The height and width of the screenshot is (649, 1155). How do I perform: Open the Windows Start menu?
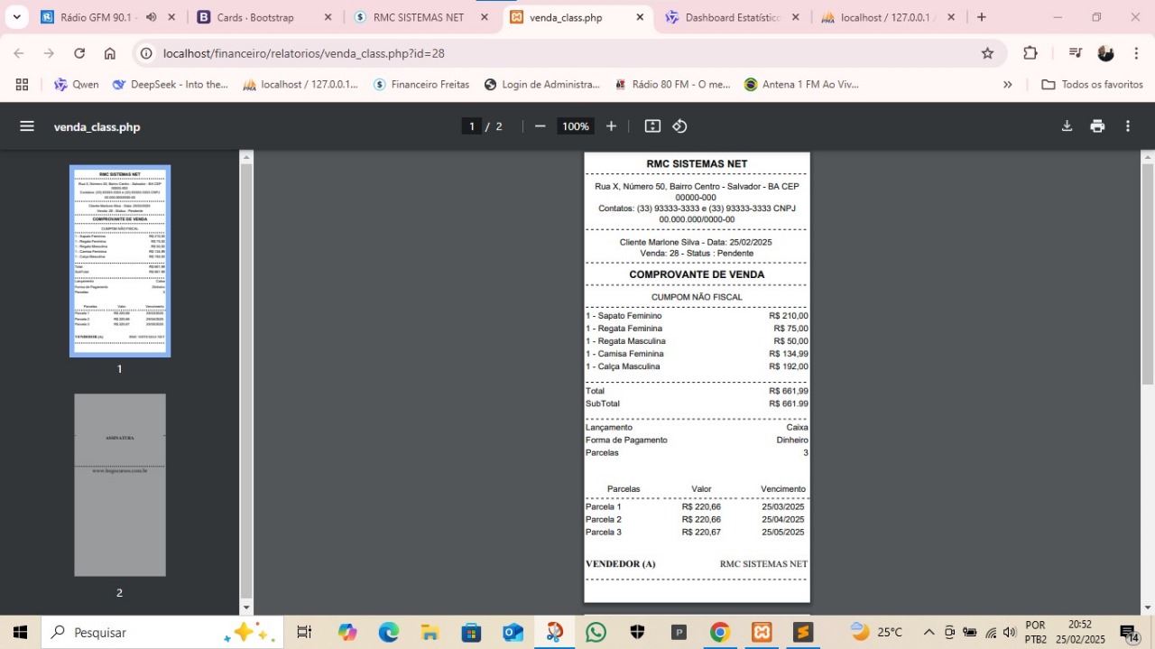20,632
